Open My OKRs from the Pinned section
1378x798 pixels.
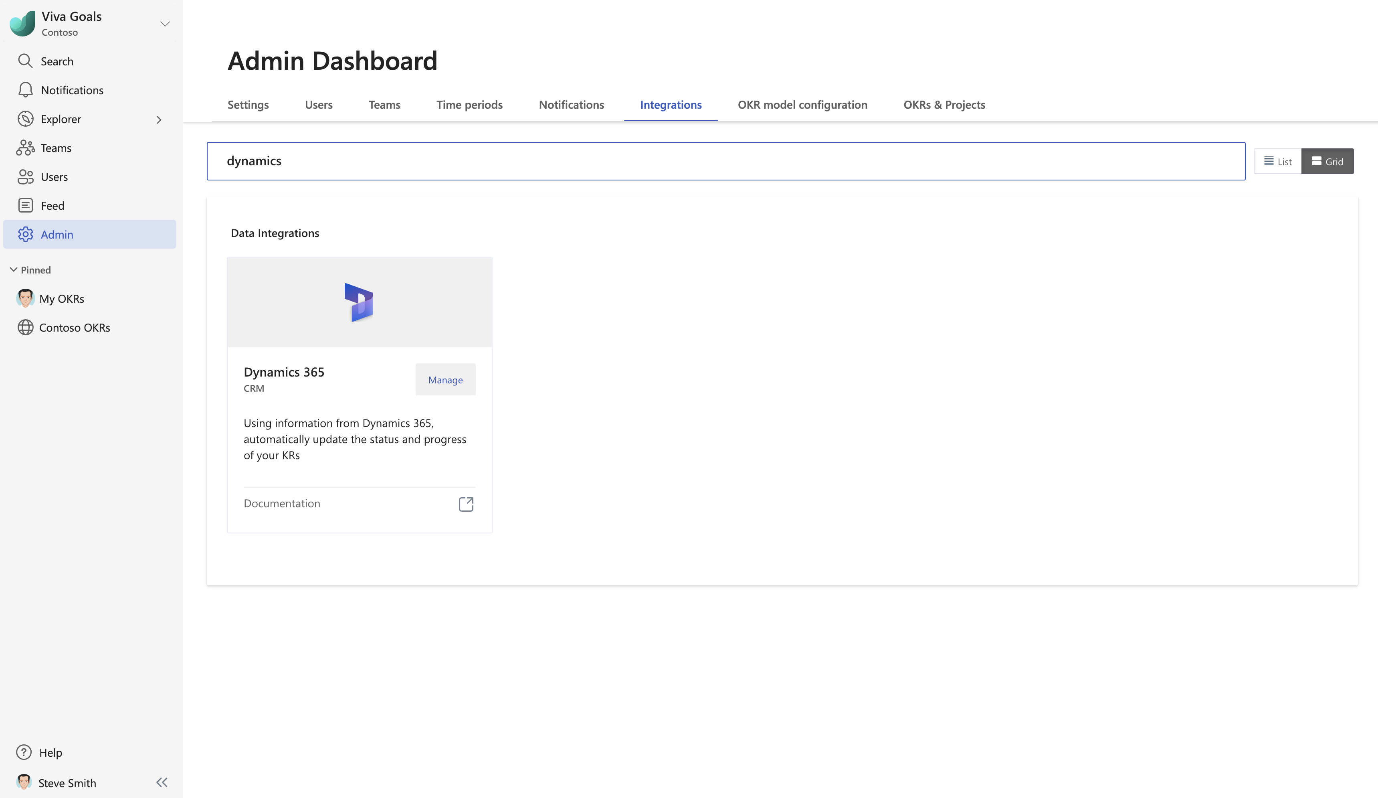pyautogui.click(x=62, y=299)
